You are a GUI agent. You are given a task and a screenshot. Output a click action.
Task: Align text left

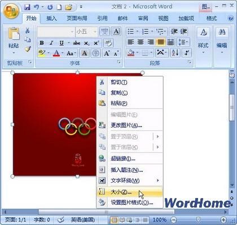point(131,42)
